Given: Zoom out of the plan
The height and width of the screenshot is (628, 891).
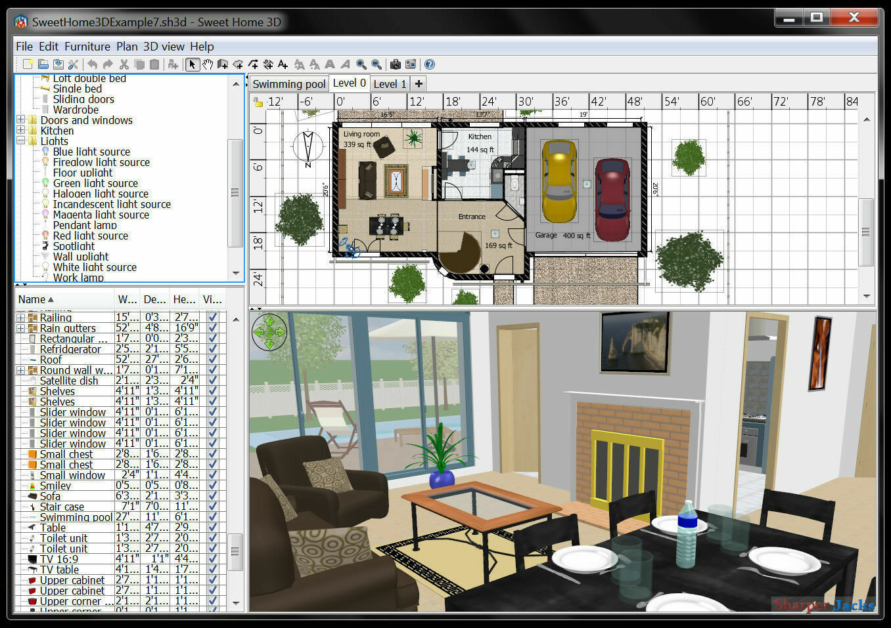Looking at the screenshot, I should [377, 64].
